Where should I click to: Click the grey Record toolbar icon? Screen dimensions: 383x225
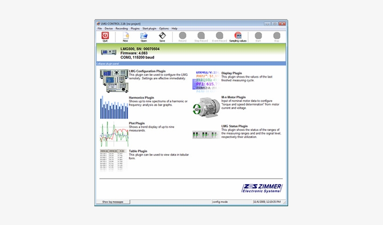click(183, 36)
